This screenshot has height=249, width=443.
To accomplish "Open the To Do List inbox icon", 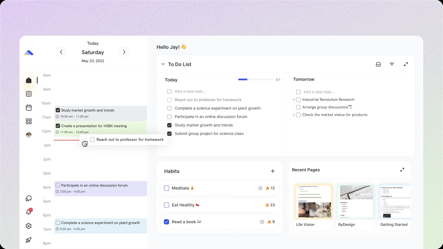I will (x=378, y=64).
